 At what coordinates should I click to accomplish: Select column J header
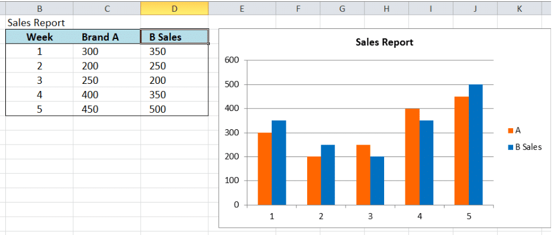coord(475,9)
